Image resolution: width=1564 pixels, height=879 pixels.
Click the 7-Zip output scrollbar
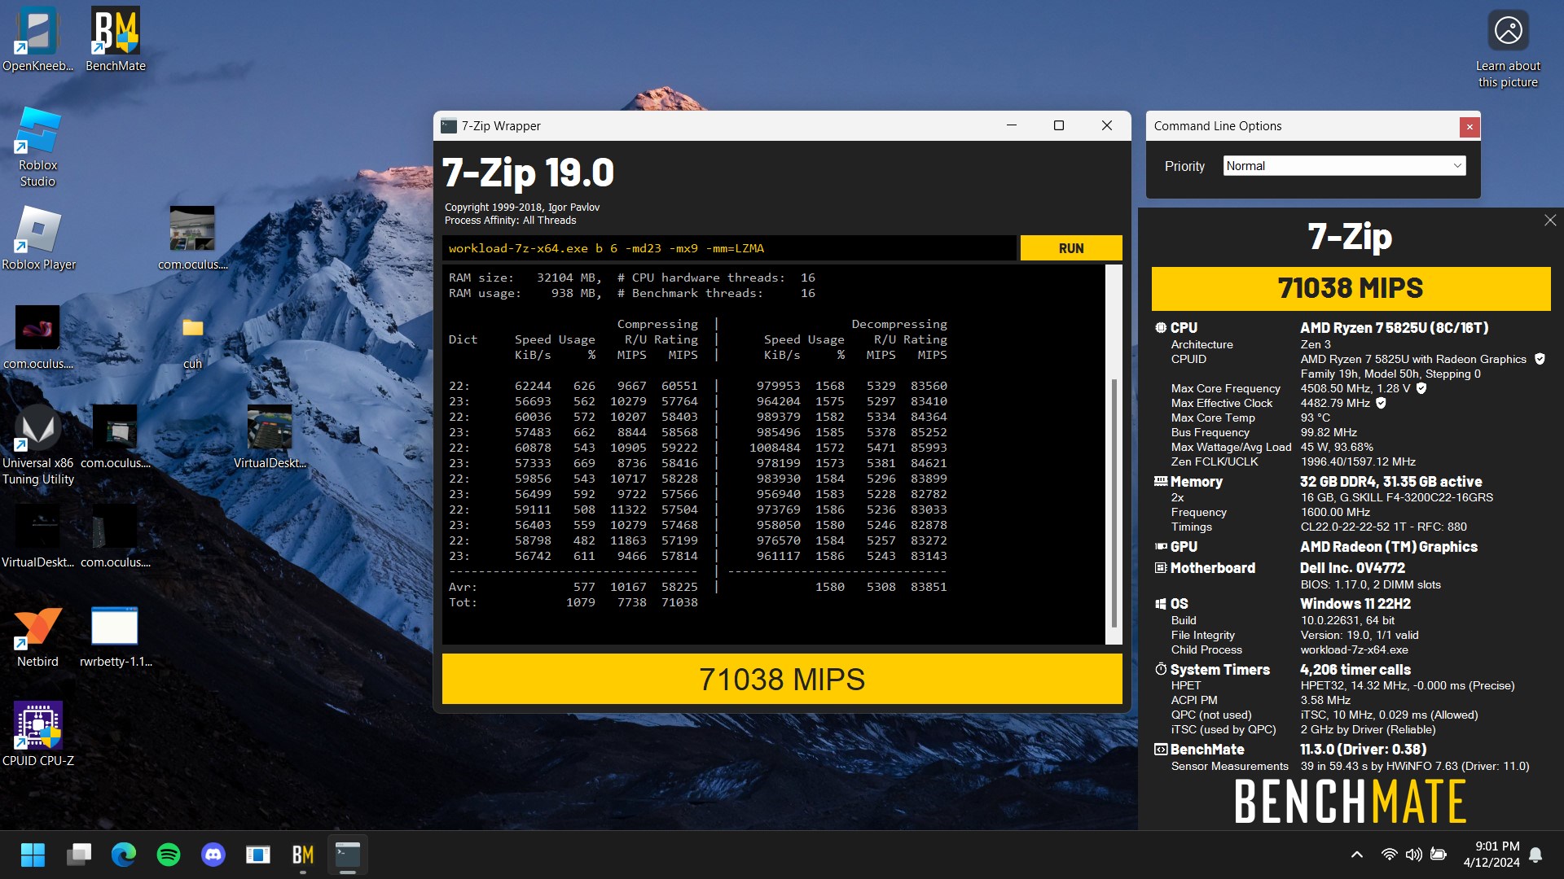pos(1114,503)
